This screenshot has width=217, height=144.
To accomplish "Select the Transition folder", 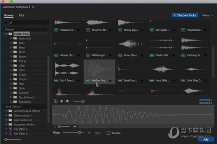I will tap(25, 102).
